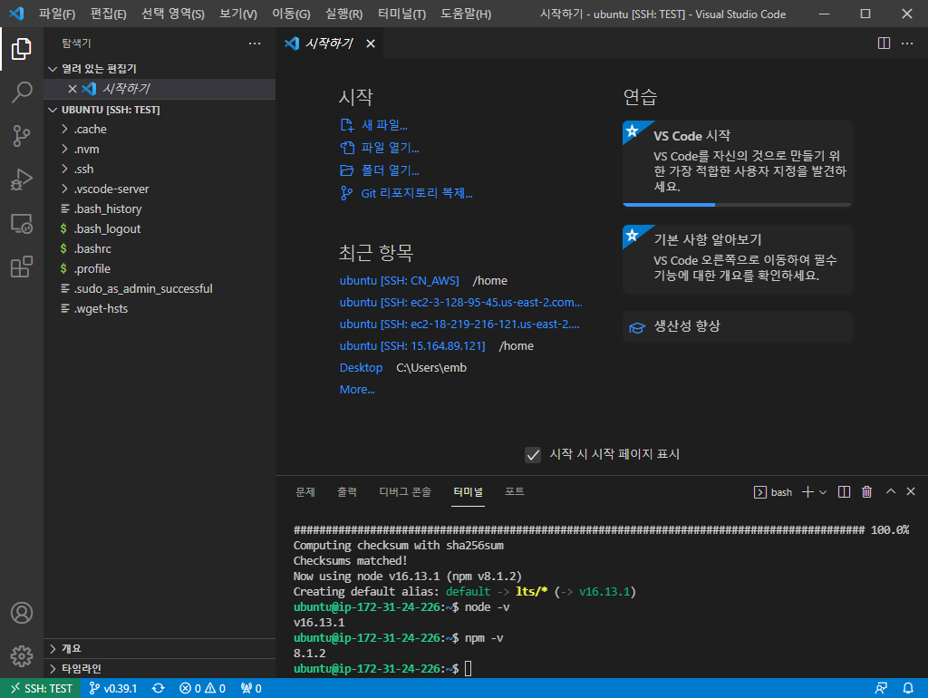
Task: Collapse the UBUNTU [SSH: TEST] folder section
Action: coord(159,110)
